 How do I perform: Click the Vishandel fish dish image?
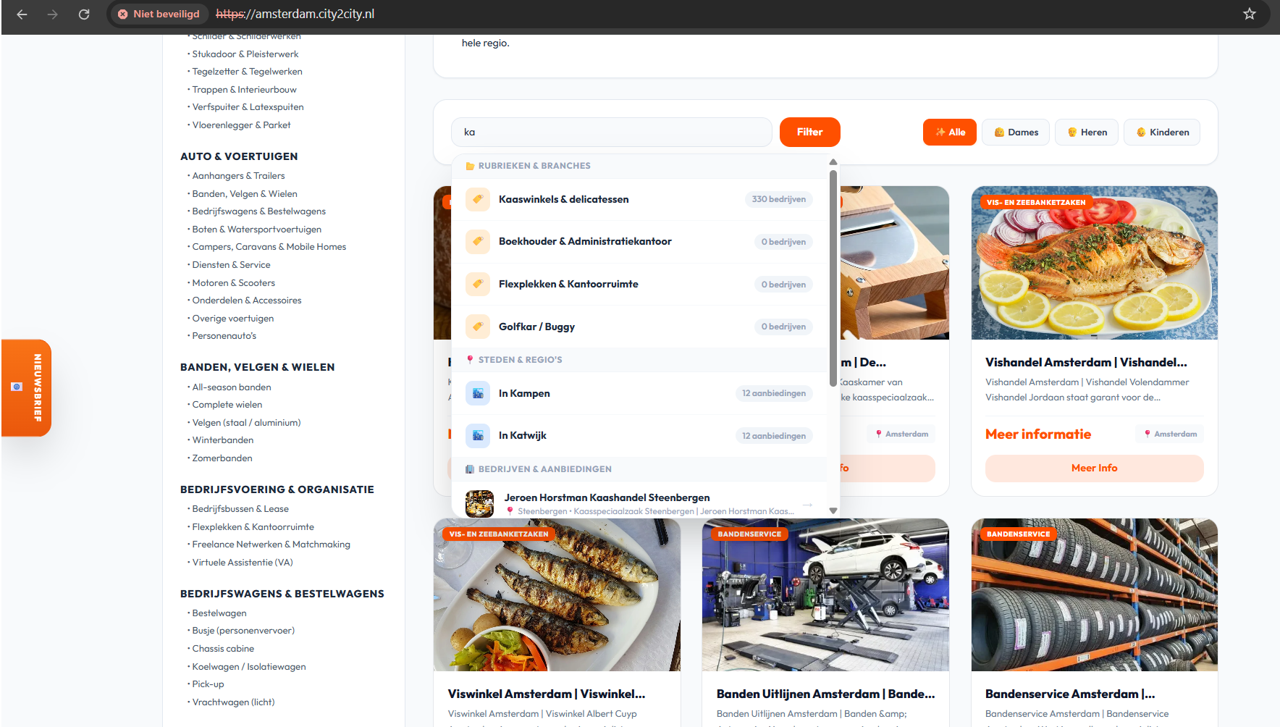click(x=1095, y=263)
